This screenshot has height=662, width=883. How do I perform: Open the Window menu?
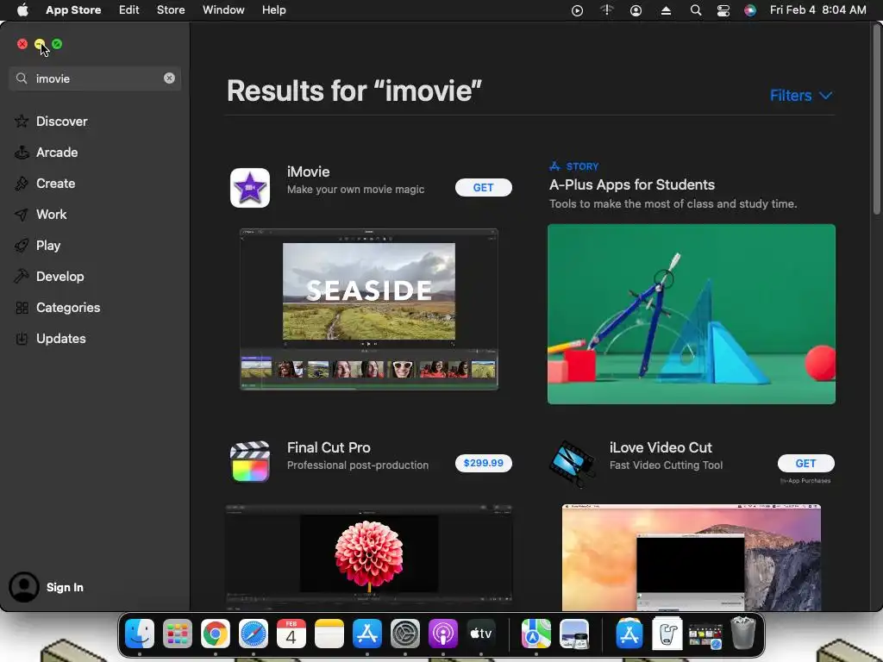click(223, 10)
